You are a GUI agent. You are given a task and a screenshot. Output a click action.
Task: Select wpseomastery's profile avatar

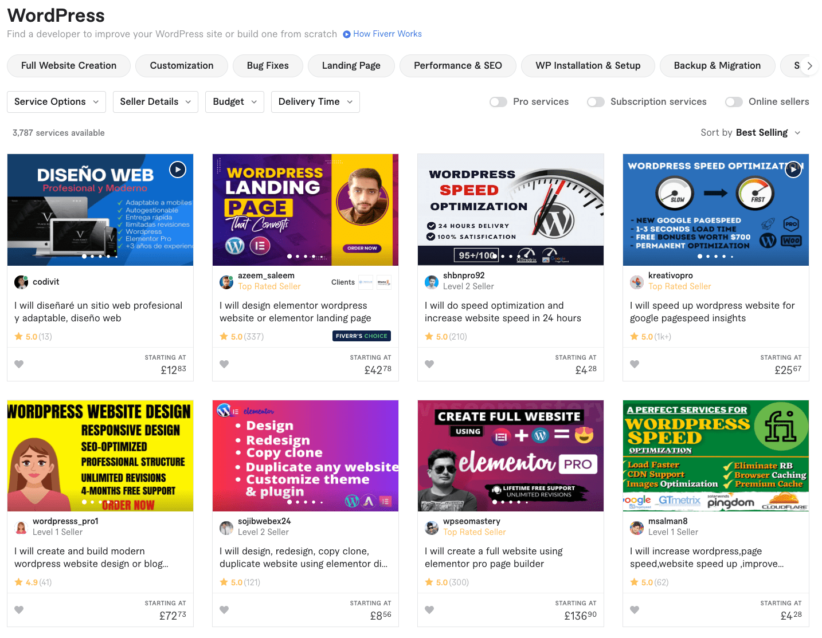[x=432, y=527]
